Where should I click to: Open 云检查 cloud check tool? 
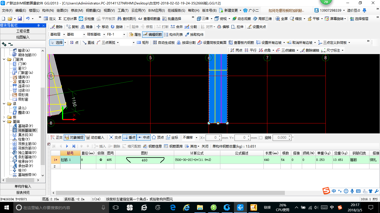(87, 19)
